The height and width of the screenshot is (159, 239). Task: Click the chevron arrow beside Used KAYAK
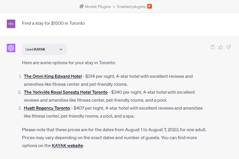pos(61,49)
